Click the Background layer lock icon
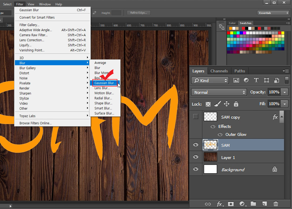292x209 pixels. 275,169
